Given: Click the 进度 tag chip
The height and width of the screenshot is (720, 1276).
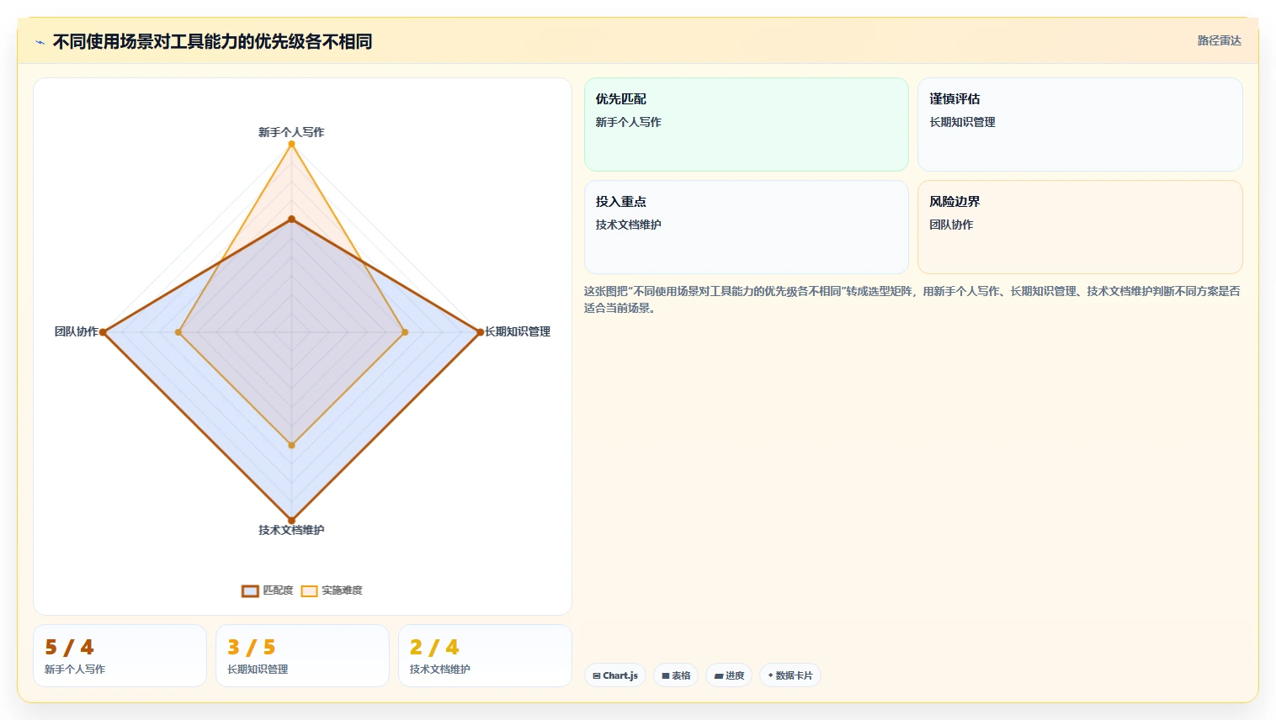Looking at the screenshot, I should [729, 675].
